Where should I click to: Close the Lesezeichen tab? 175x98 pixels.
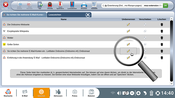click(88, 15)
